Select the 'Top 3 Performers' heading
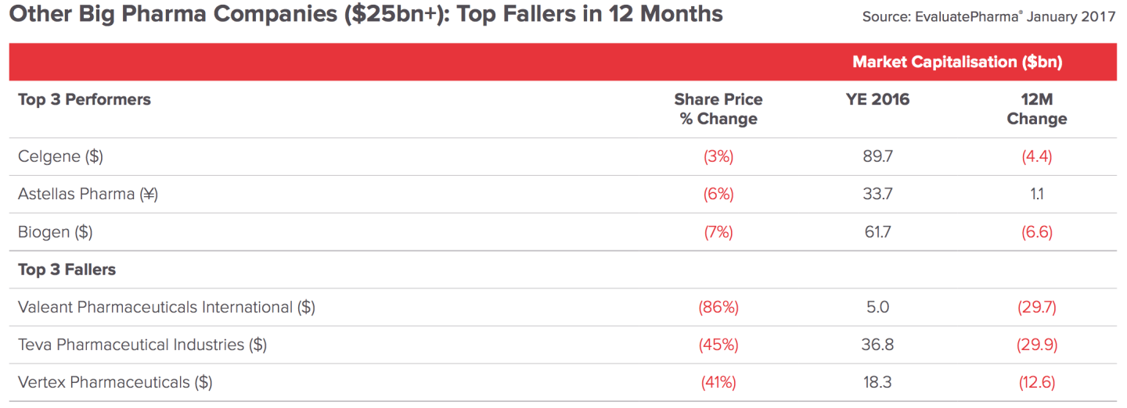Screen dimensions: 1127x408 pyautogui.click(x=85, y=99)
